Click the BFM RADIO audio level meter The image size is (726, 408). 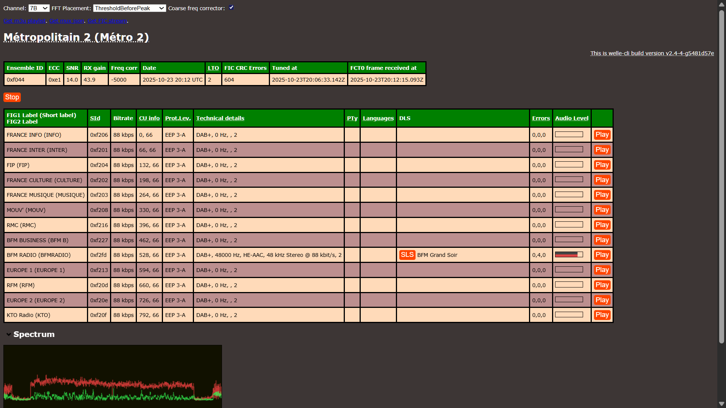[569, 255]
